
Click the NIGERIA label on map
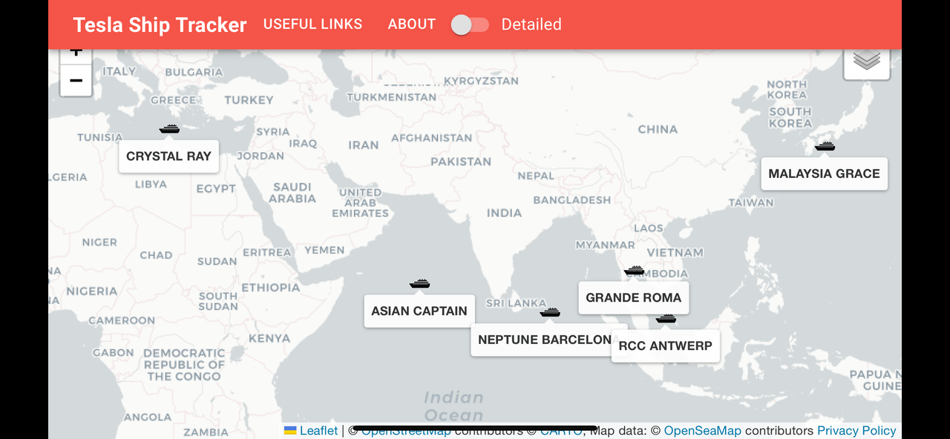[92, 291]
